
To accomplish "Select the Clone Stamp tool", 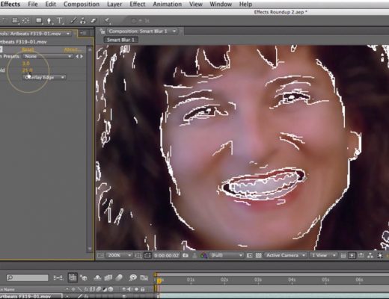I will tap(83, 21).
